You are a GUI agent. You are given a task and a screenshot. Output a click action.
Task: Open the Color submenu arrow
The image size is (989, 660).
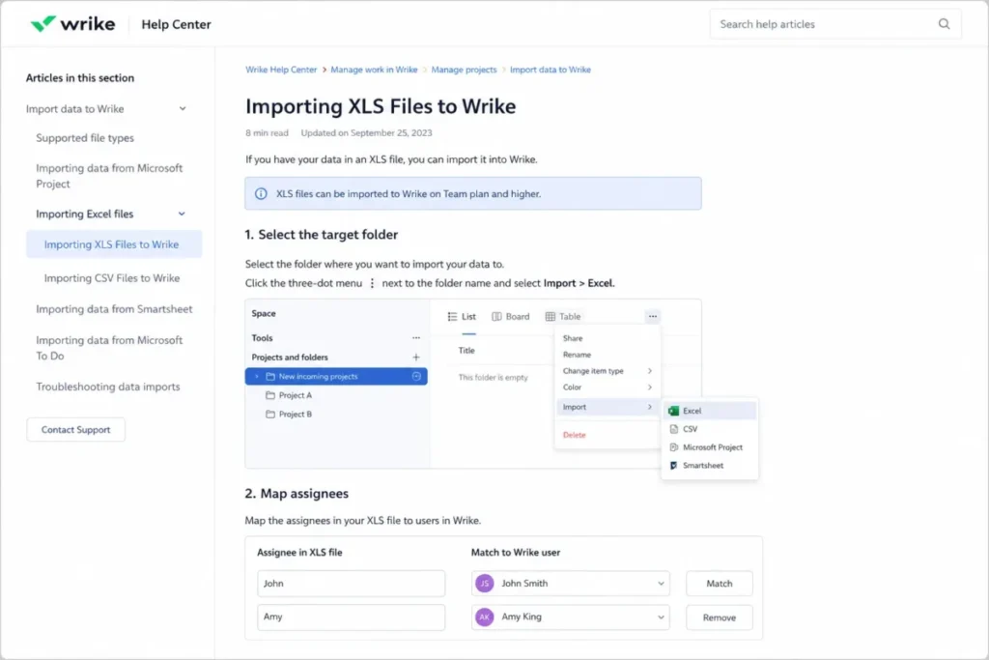pos(650,387)
